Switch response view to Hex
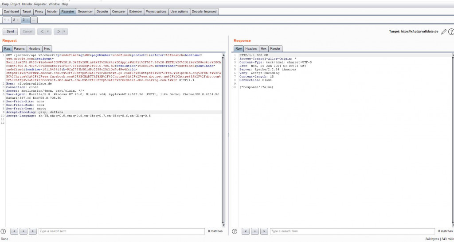454x242 pixels. 263,49
